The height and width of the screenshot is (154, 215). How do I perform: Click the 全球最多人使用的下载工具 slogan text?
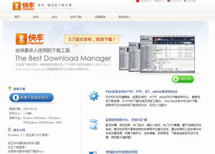(43, 50)
